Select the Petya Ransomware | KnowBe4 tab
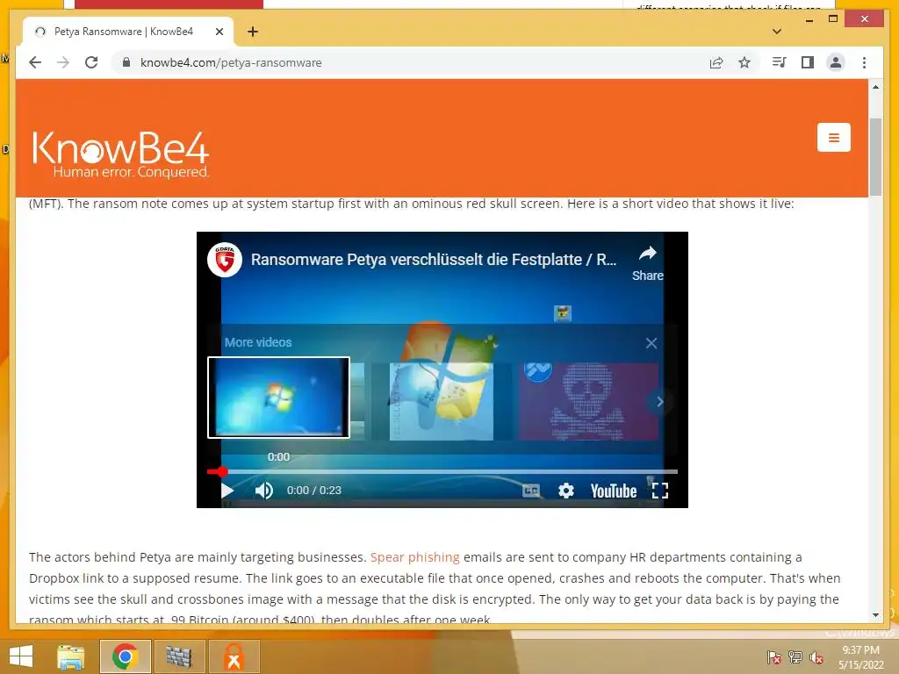Viewport: 899px width, 674px height. tap(128, 32)
